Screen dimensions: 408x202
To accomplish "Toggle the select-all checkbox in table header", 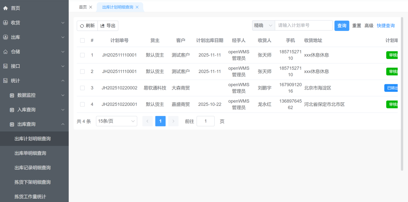I will (82, 40).
